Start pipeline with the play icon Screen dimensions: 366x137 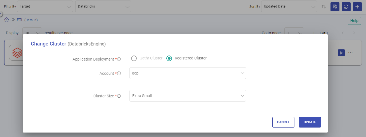point(341,53)
